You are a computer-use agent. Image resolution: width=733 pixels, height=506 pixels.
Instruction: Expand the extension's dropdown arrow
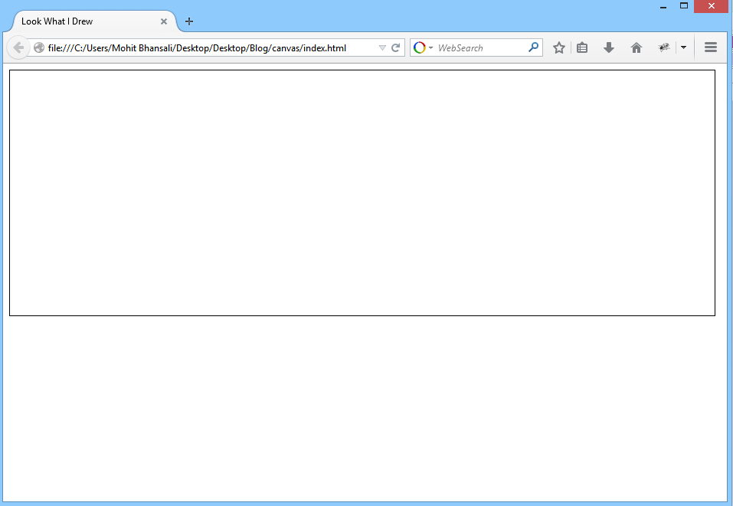coord(683,47)
